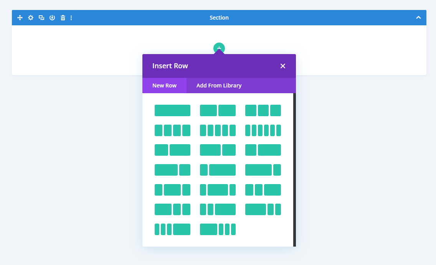Select the single full-width column layout
The height and width of the screenshot is (265, 436).
[x=172, y=110]
